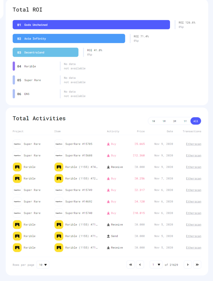
Task: Open the page number dropdown showing 1
Action: tap(156, 265)
